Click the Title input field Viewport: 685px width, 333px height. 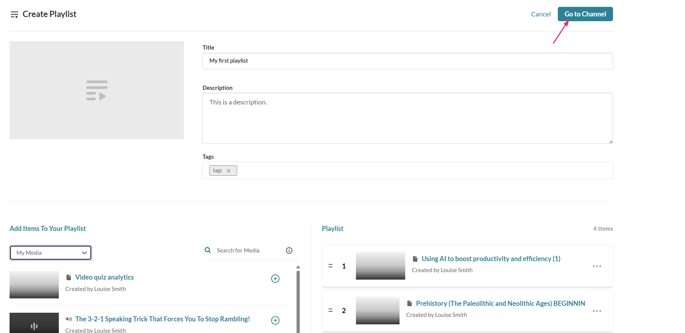pyautogui.click(x=407, y=61)
